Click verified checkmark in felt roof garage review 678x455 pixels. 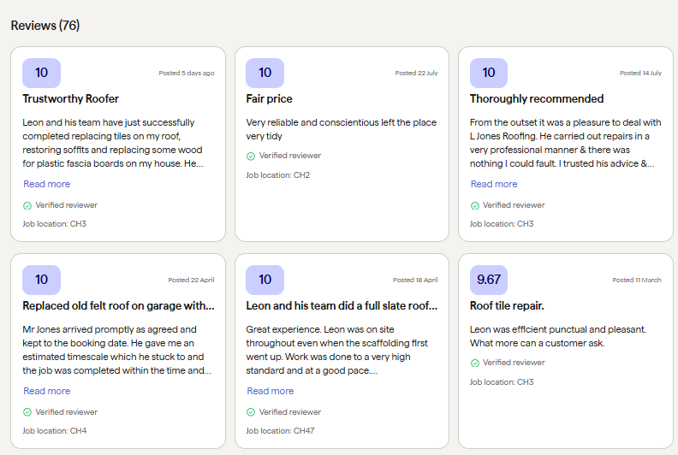click(x=27, y=412)
